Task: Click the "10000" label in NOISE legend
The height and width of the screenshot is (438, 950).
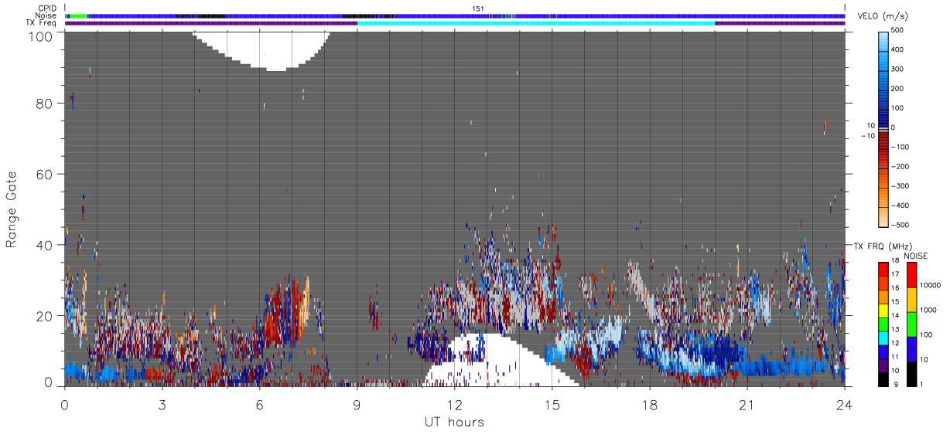Action: point(931,286)
